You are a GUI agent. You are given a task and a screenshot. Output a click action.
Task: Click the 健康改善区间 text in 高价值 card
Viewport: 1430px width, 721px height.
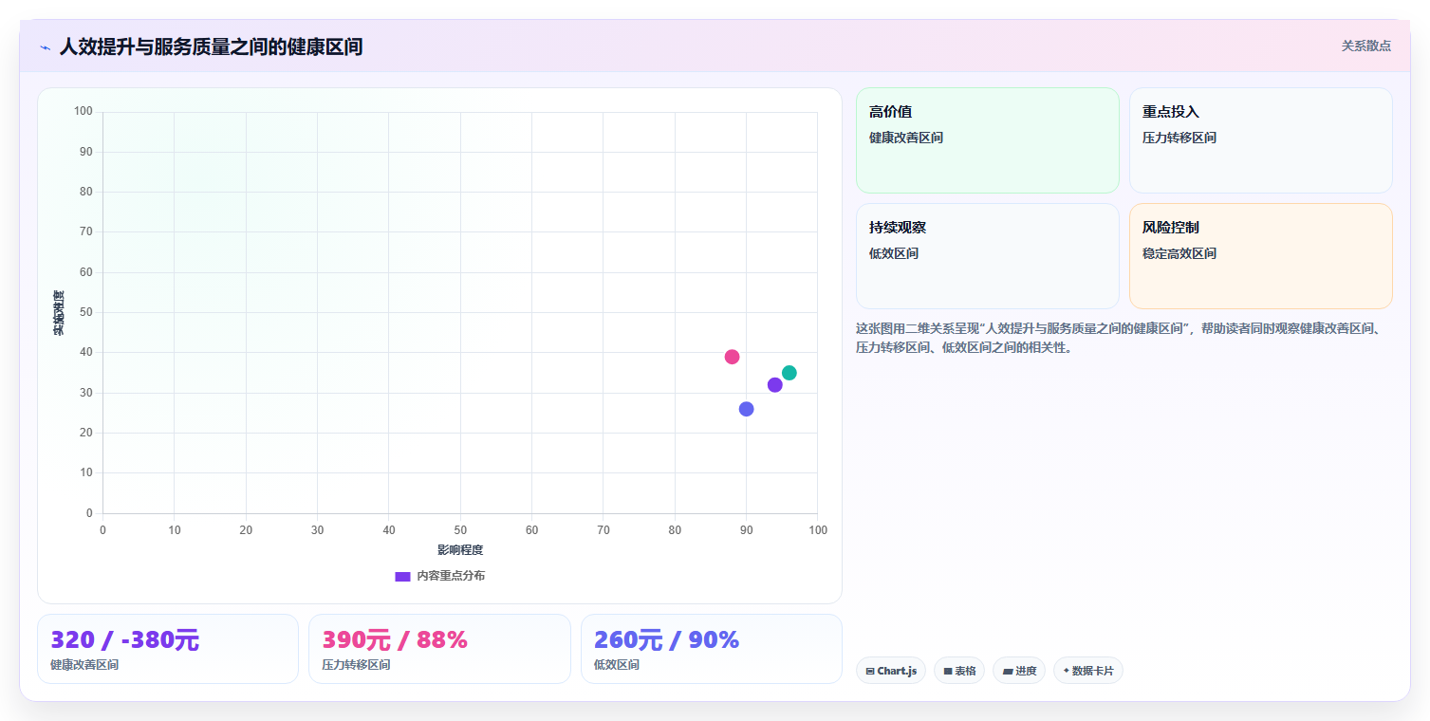[x=906, y=138]
